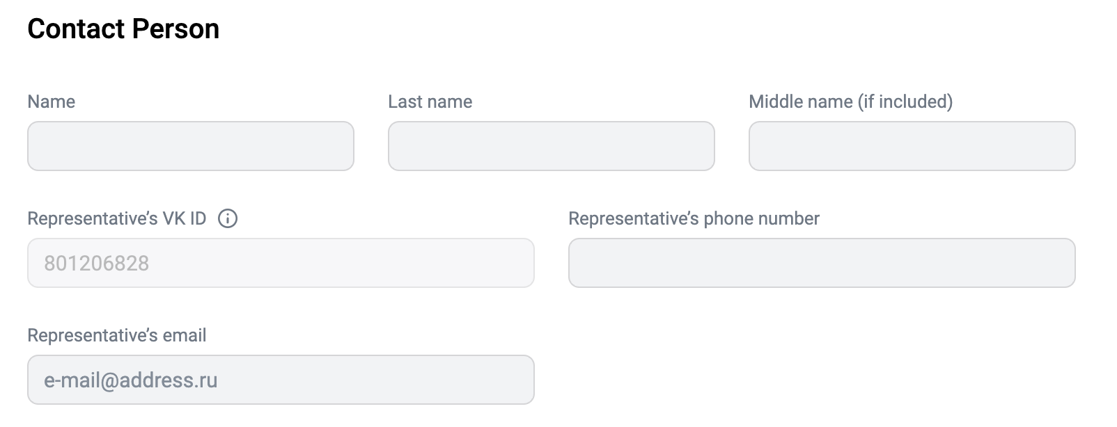Click the 'Middle name (if included)' label

click(x=851, y=102)
